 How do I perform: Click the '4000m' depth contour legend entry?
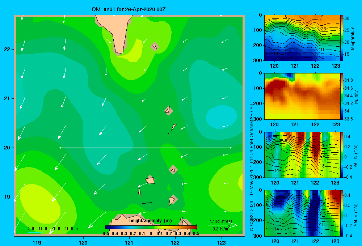click(71, 229)
